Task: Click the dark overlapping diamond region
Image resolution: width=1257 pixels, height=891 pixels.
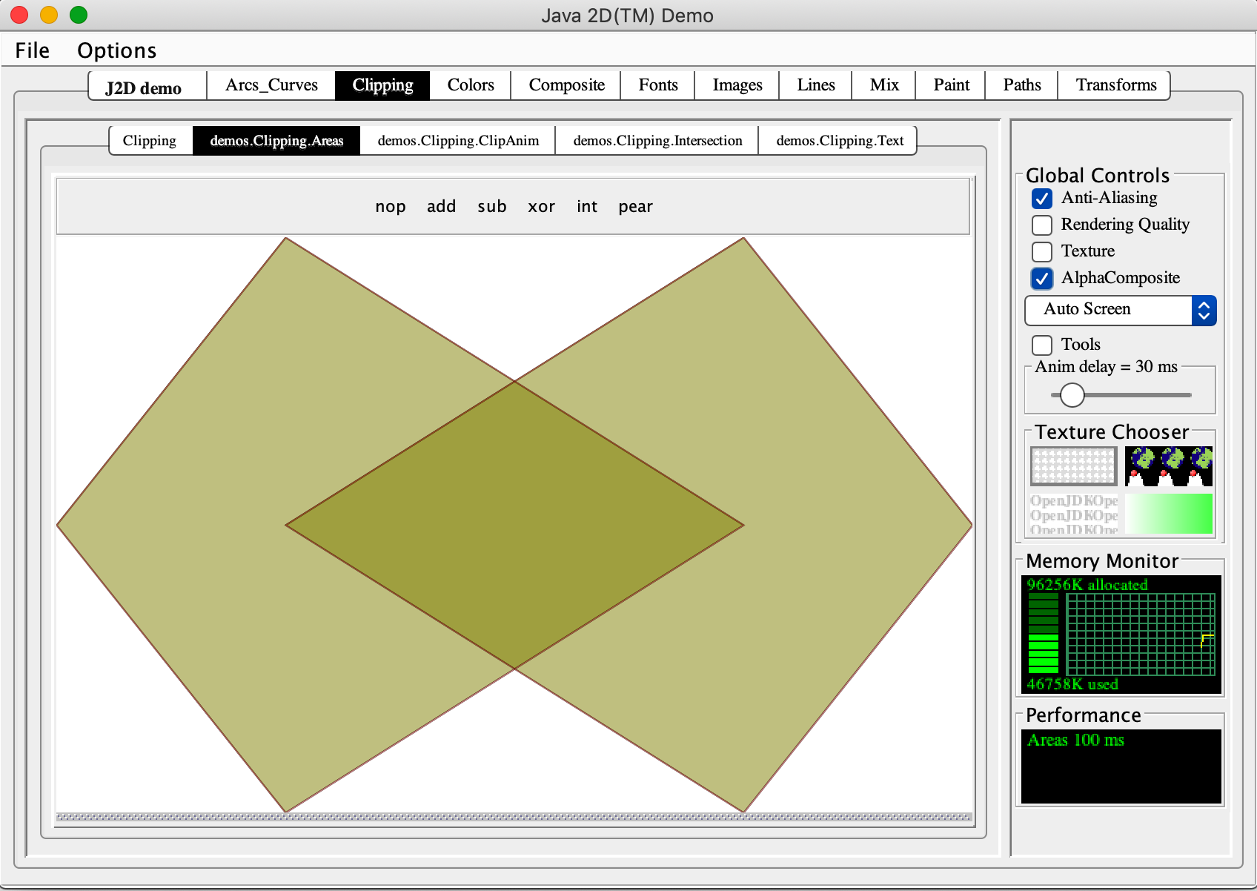Action: [514, 525]
